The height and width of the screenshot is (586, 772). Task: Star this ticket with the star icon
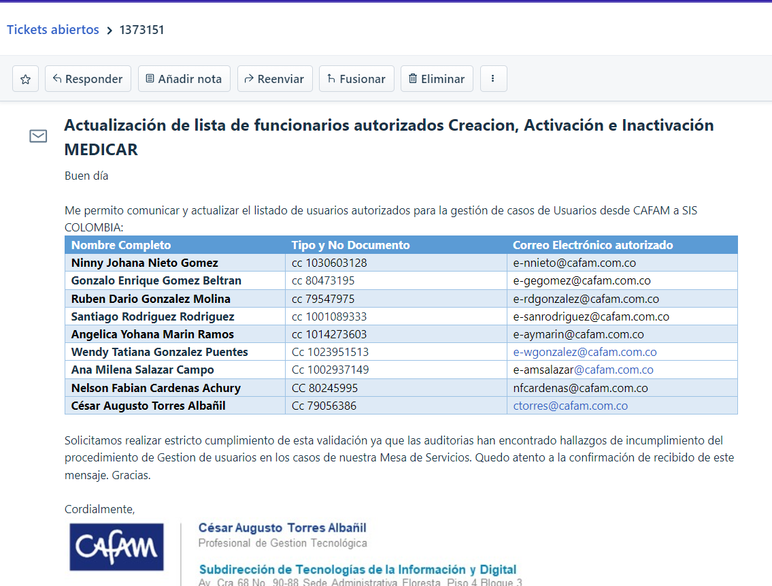(x=26, y=79)
